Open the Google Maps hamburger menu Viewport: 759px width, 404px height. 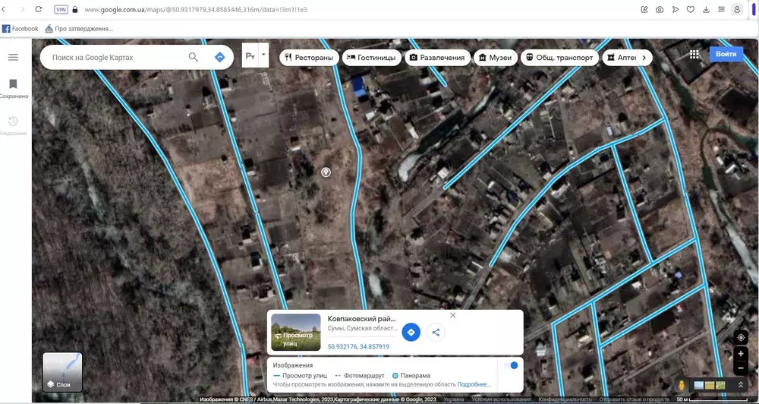(x=13, y=57)
